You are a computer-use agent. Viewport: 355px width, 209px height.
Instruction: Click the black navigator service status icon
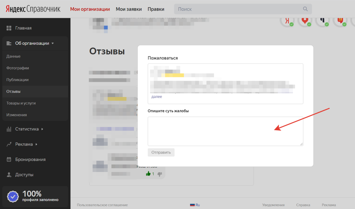coord(322,20)
